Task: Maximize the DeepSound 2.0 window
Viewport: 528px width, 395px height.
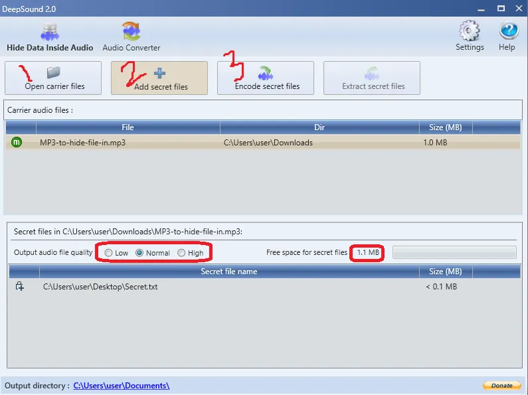Action: (501, 9)
